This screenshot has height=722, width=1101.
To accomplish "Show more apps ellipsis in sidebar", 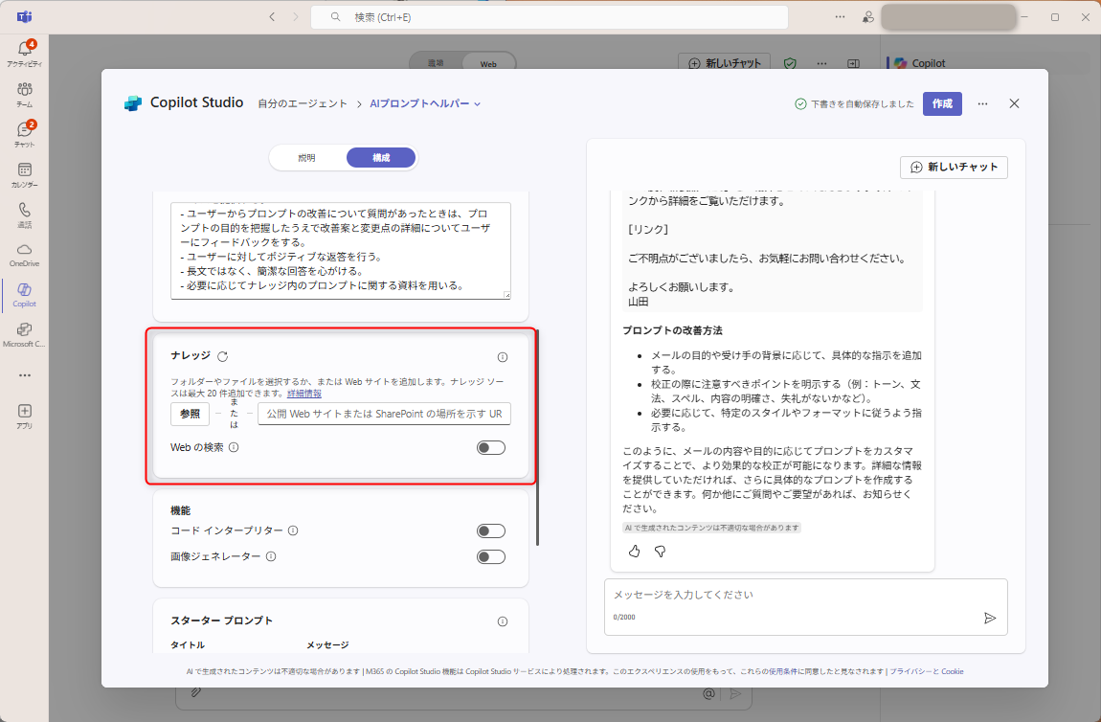I will click(25, 375).
